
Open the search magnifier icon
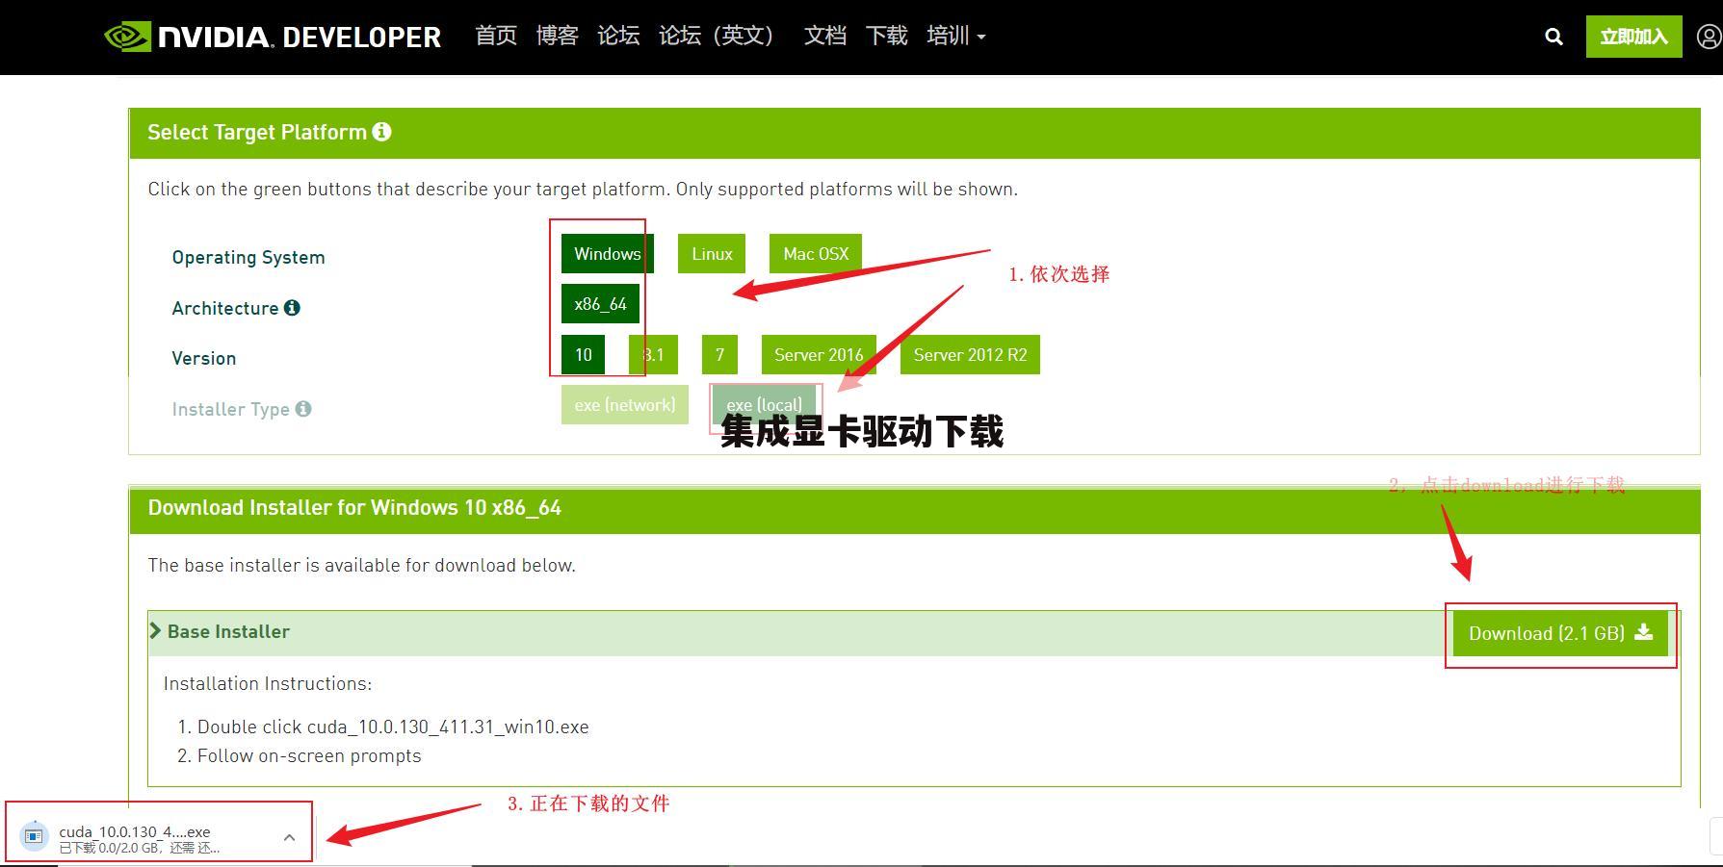[1553, 37]
